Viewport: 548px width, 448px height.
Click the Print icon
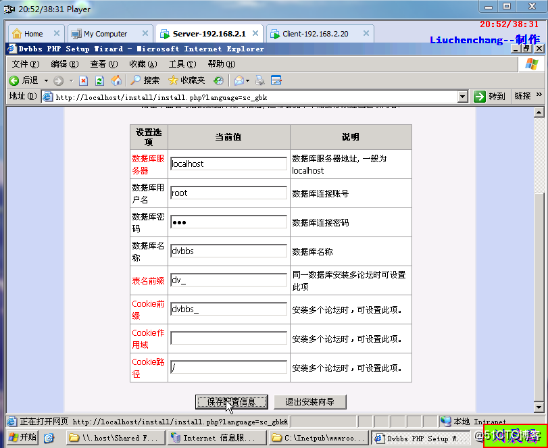coord(260,80)
